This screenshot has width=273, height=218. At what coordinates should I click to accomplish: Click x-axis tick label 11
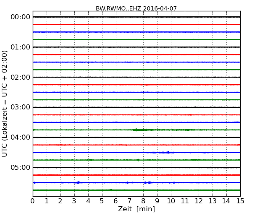coord(185,201)
